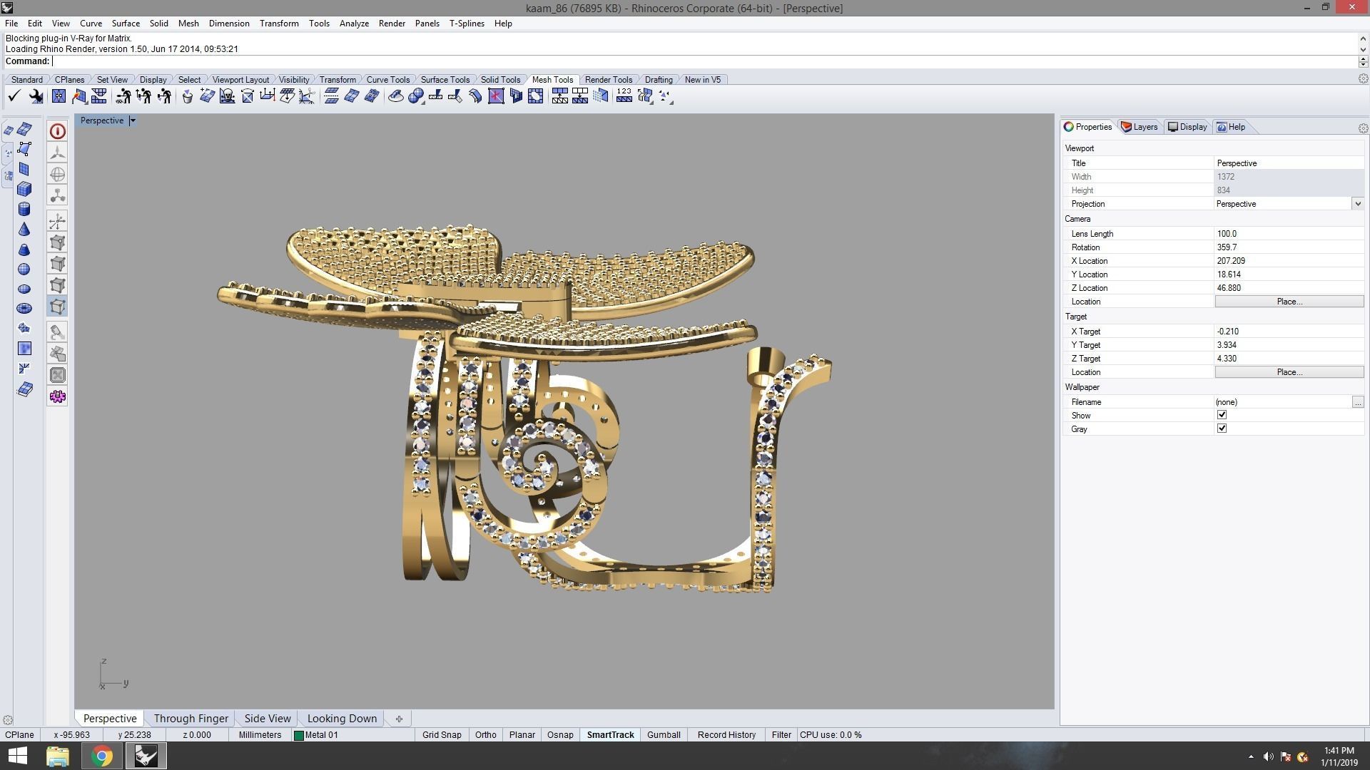The width and height of the screenshot is (1370, 770).
Task: Add new viewport tab with plus button
Action: 399,719
